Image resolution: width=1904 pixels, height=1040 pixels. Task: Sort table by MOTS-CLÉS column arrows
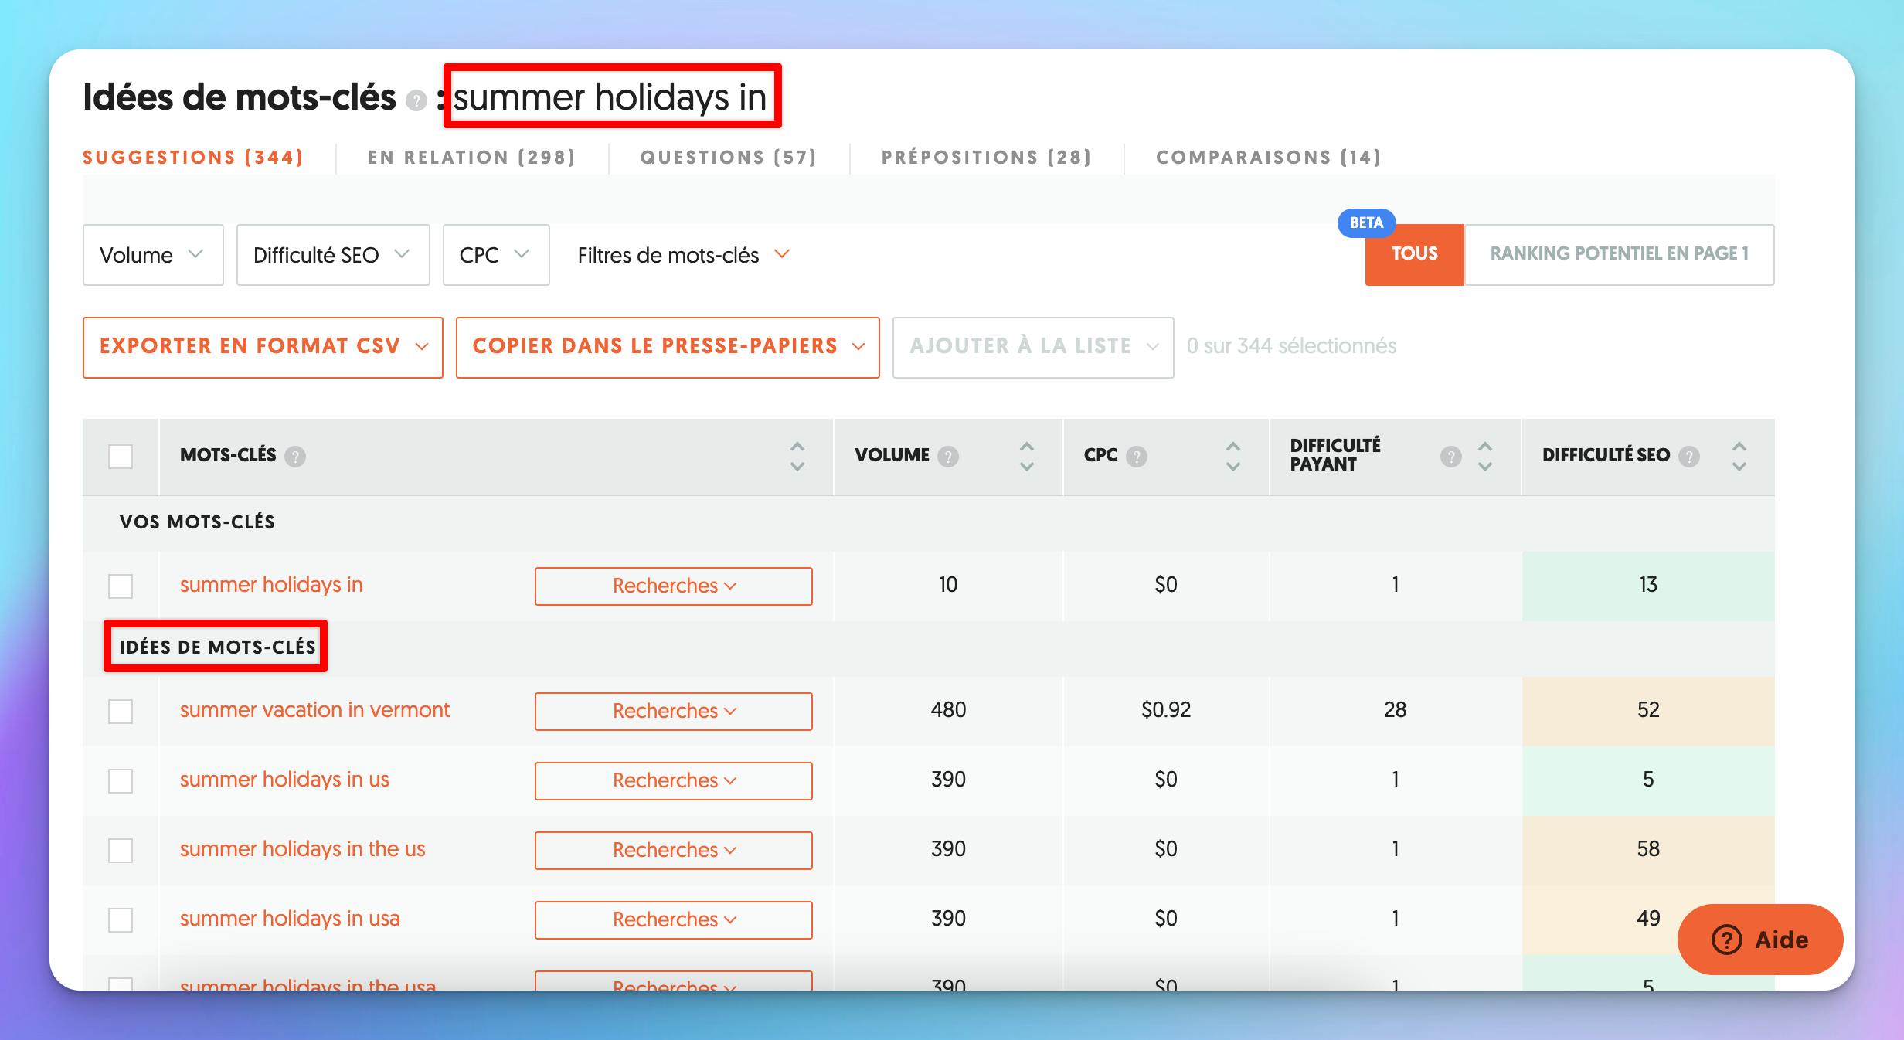coord(797,457)
